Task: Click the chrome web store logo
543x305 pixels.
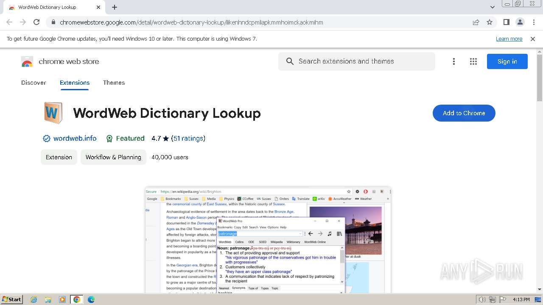Action: 60,61
